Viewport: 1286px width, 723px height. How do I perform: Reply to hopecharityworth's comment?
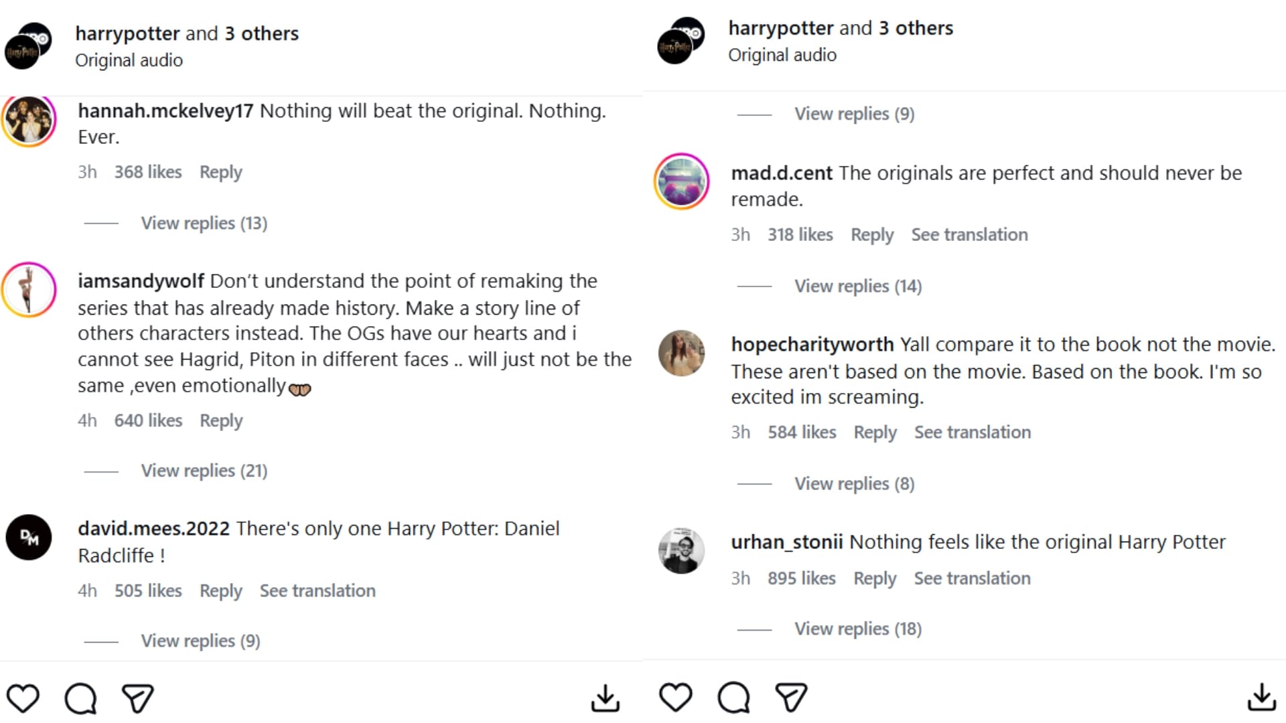click(875, 432)
